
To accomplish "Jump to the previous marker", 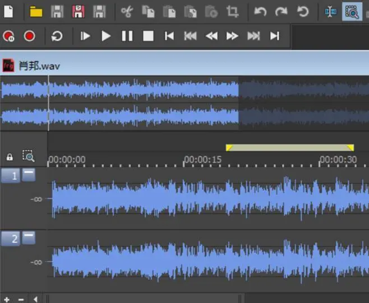I will pyautogui.click(x=190, y=36).
